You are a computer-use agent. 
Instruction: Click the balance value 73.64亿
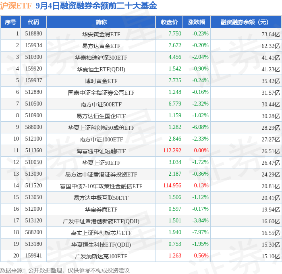271,34
